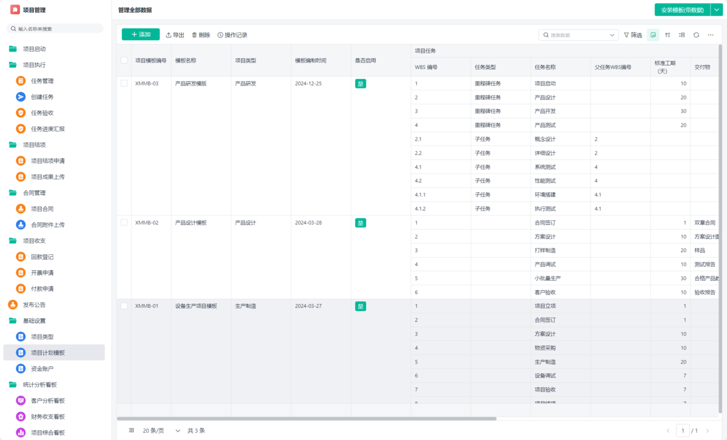727x440 pixels.
Task: Click the 项目模板编号 column header
Action: click(x=151, y=61)
